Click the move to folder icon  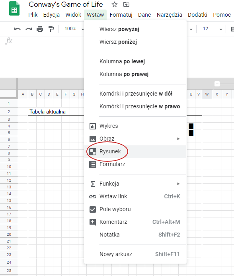pyautogui.click(x=126, y=4)
